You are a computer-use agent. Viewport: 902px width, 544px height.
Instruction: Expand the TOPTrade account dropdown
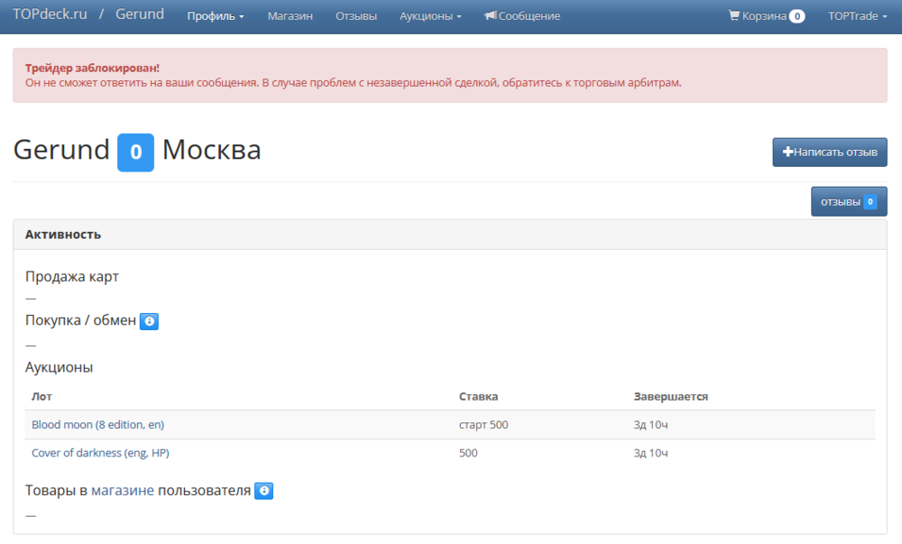pyautogui.click(x=857, y=16)
